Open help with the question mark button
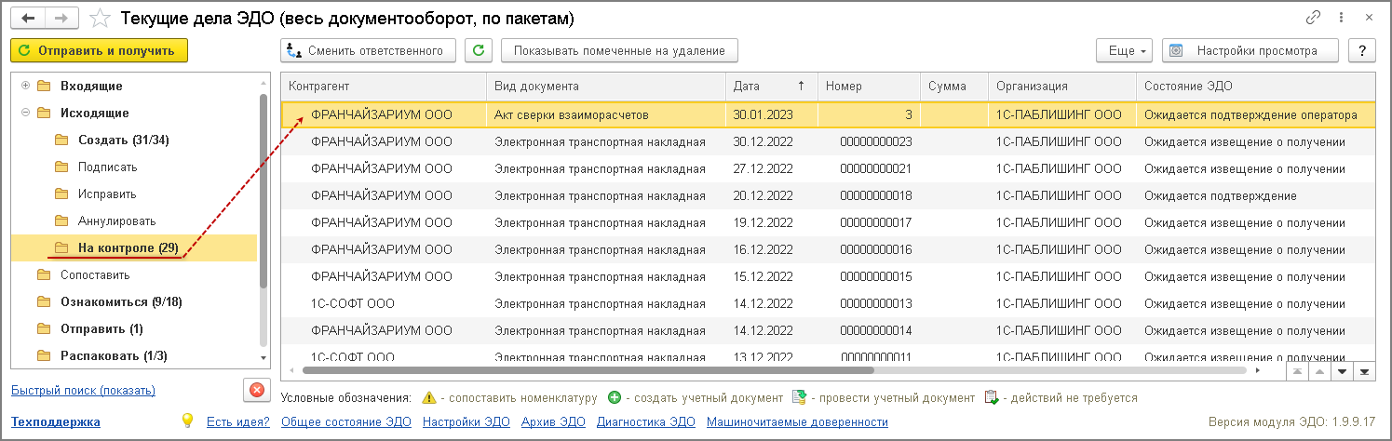 point(1362,50)
